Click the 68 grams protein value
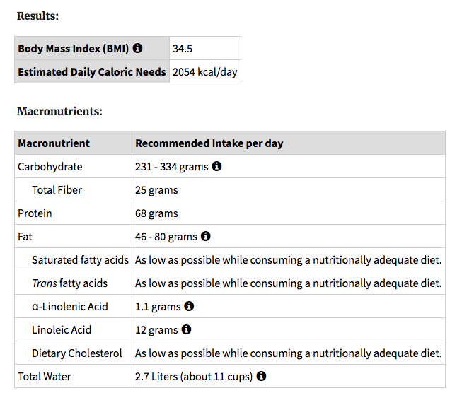This screenshot has width=462, height=405. pos(156,213)
